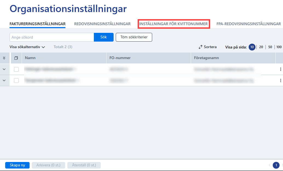The image size is (283, 171).
Task: Tick the first row's checkbox
Action: click(x=16, y=69)
